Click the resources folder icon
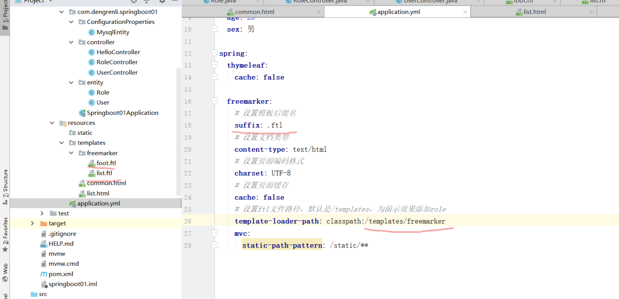This screenshot has width=619, height=299. [63, 123]
